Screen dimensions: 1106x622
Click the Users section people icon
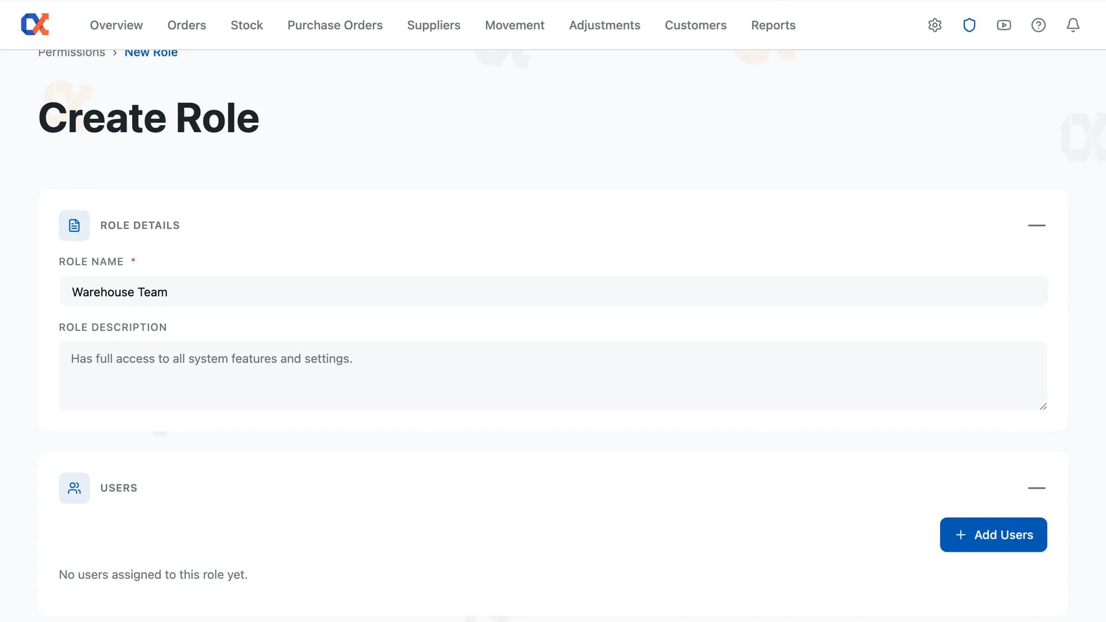tap(74, 488)
